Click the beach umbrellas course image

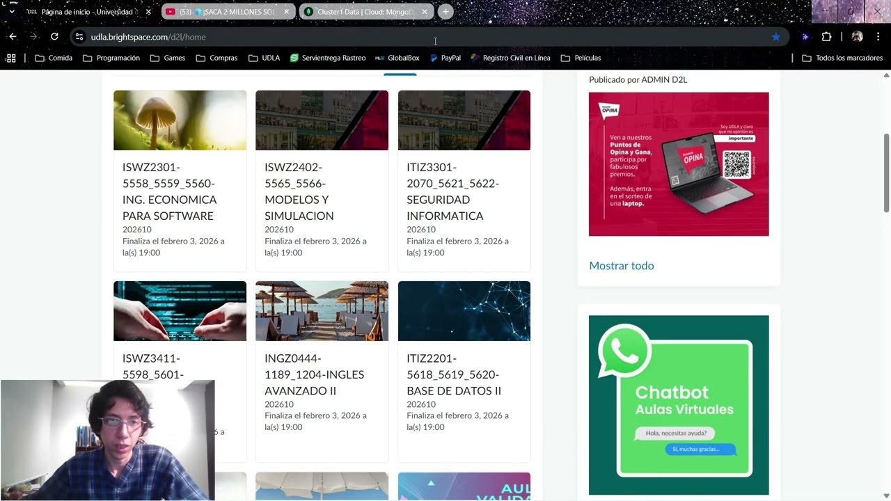click(x=322, y=311)
